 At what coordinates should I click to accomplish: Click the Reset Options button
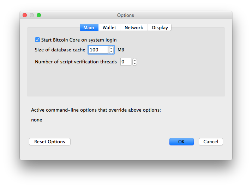[x=50, y=142]
